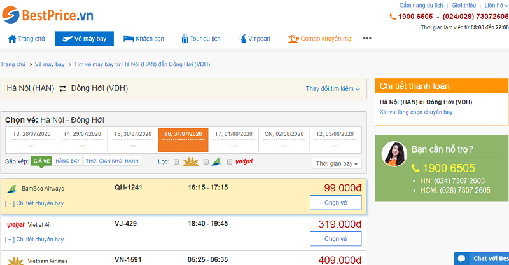Select date tab T3, 28/07/2020
The image size is (509, 265).
pos(31,140)
